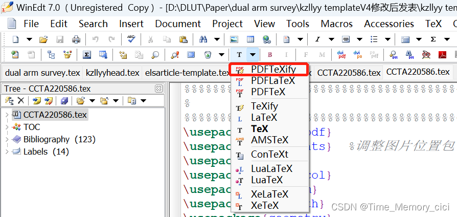The height and width of the screenshot is (217, 457).
Task: Click the binoculars Find icon
Action: coord(203,39)
